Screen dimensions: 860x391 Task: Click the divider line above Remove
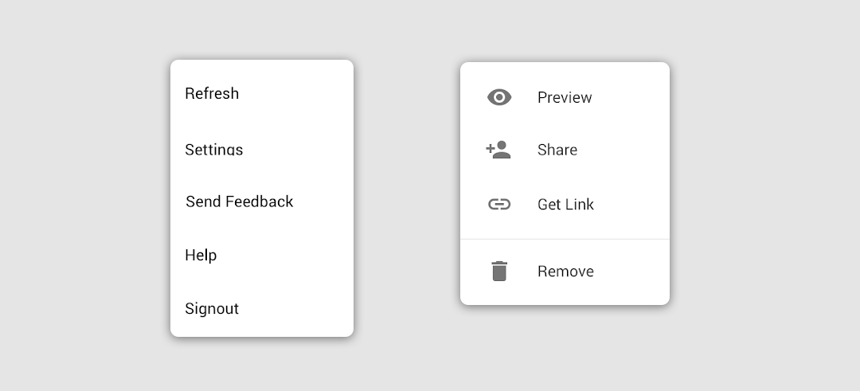565,239
